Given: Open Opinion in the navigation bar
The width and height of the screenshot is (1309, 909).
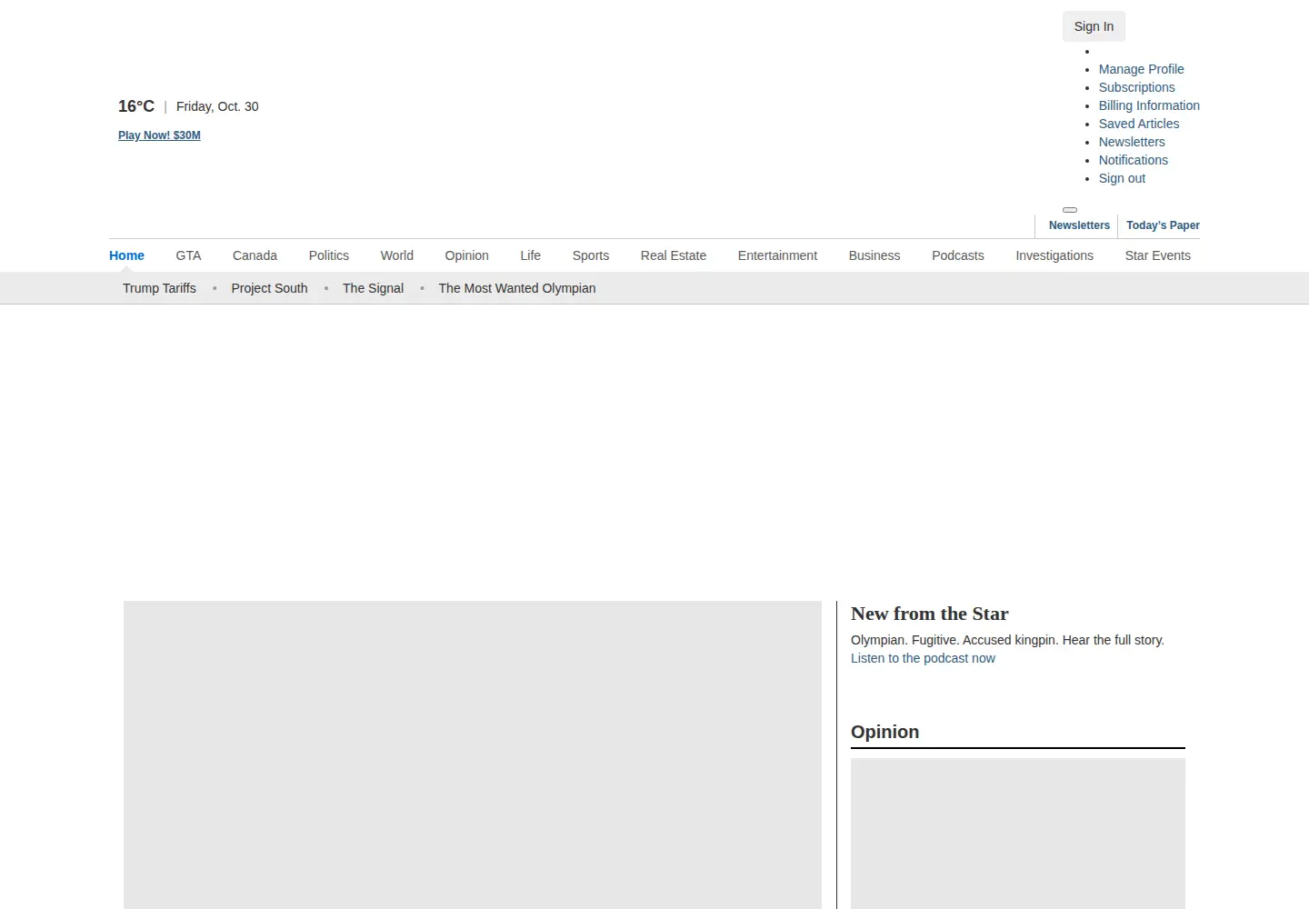Looking at the screenshot, I should [x=466, y=255].
